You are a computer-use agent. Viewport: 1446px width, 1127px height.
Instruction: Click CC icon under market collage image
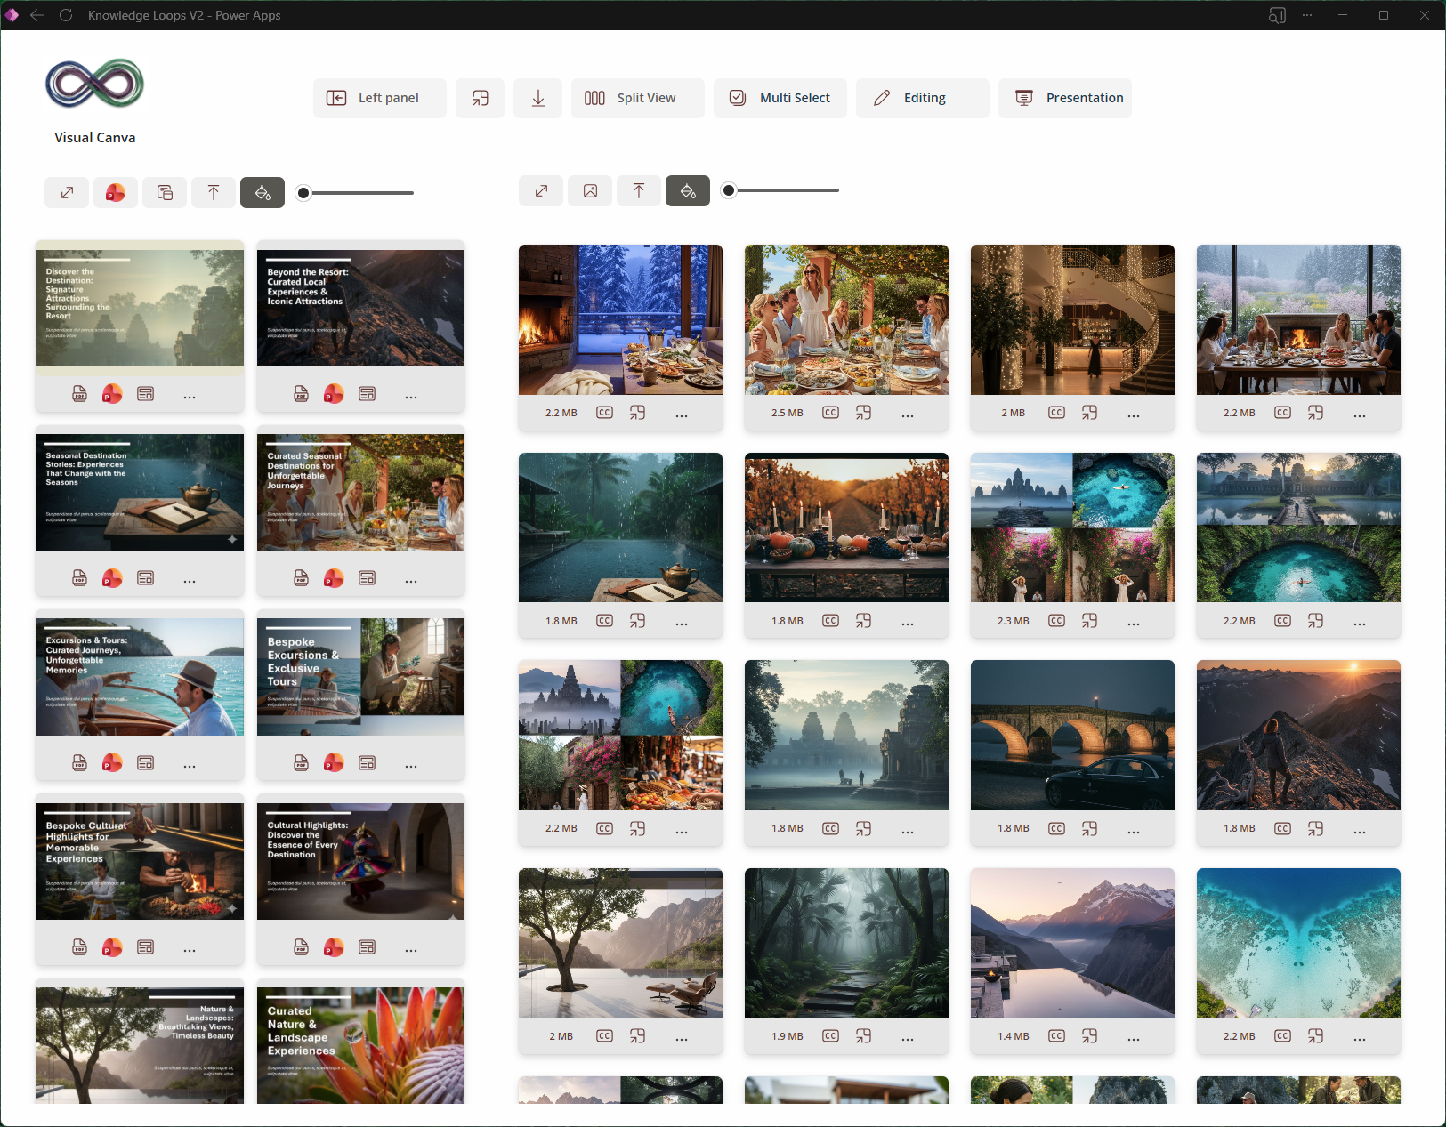coord(604,828)
